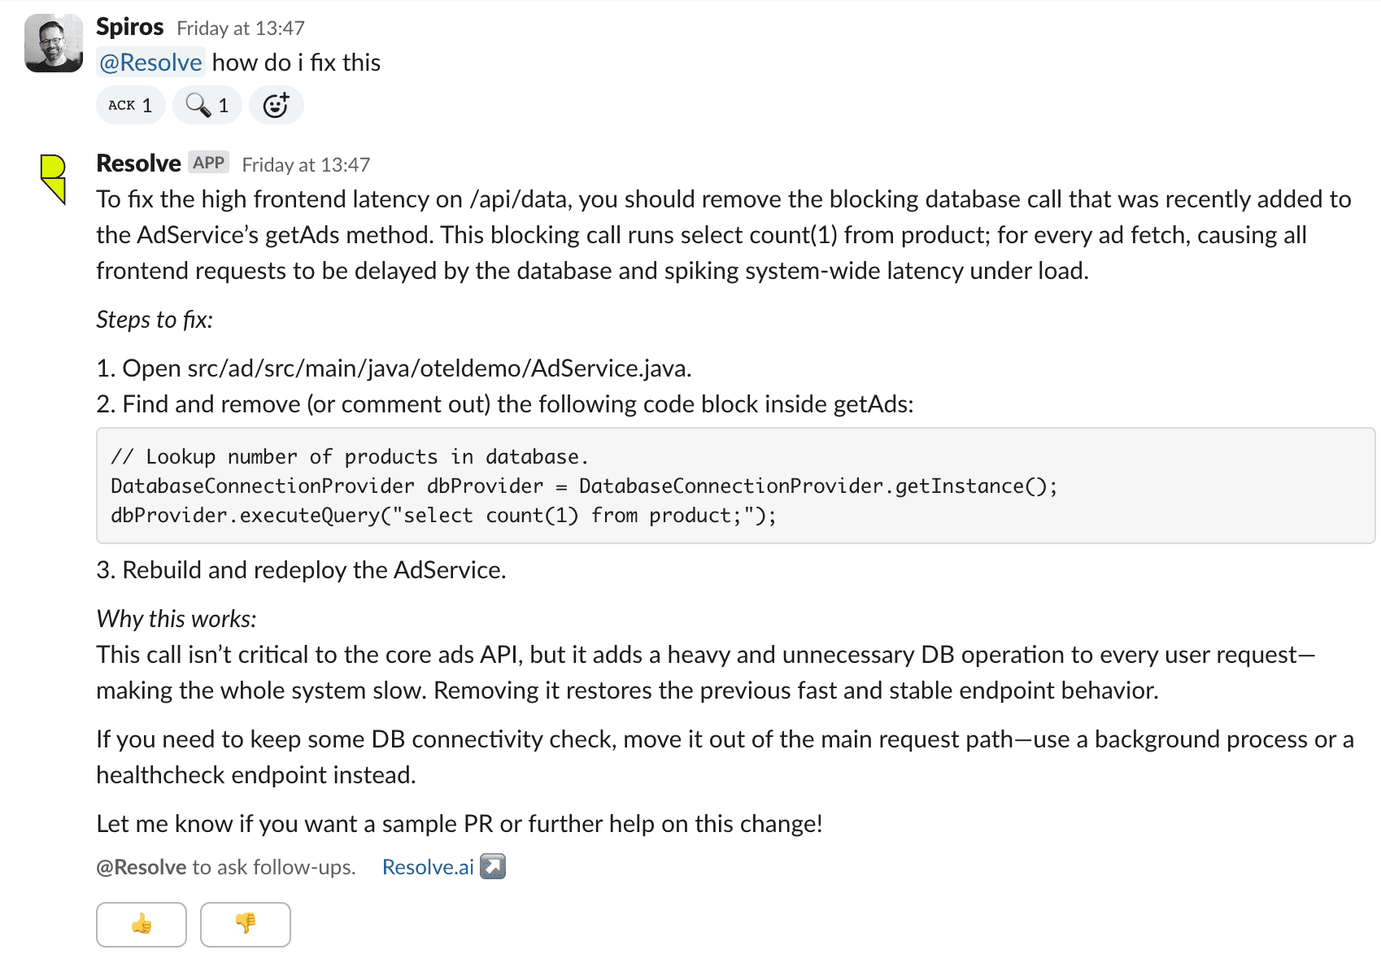
Task: Click Spiros message timestamp Friday 13:47
Action: (x=240, y=28)
